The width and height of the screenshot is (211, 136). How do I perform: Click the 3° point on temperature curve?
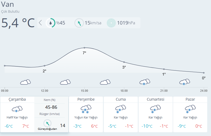click(124, 62)
